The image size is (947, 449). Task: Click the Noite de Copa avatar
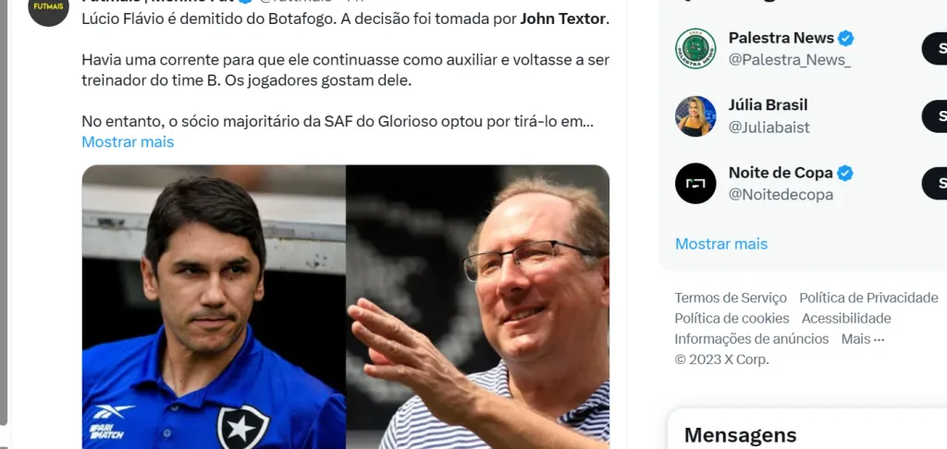[x=695, y=183]
